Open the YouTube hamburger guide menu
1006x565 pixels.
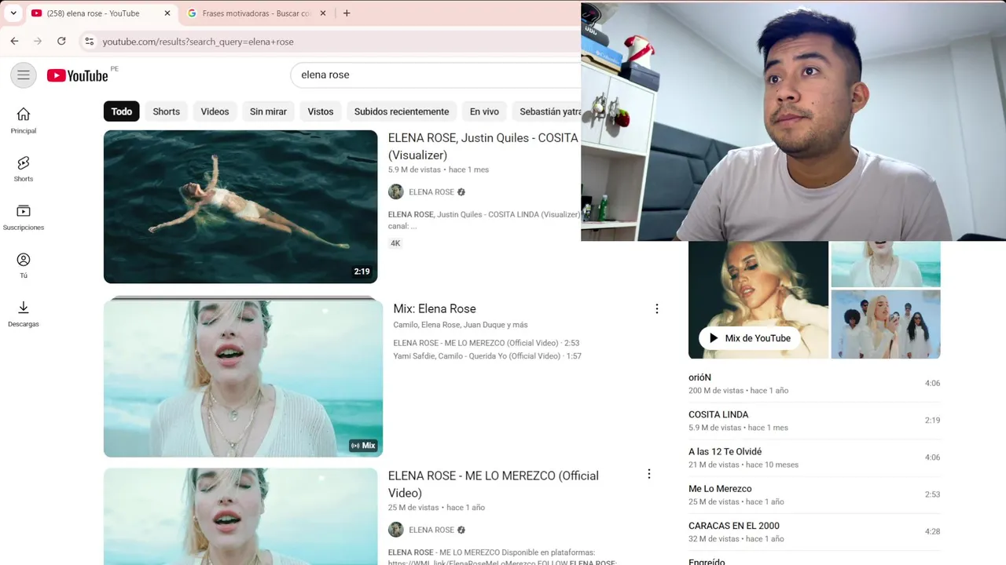tap(24, 75)
